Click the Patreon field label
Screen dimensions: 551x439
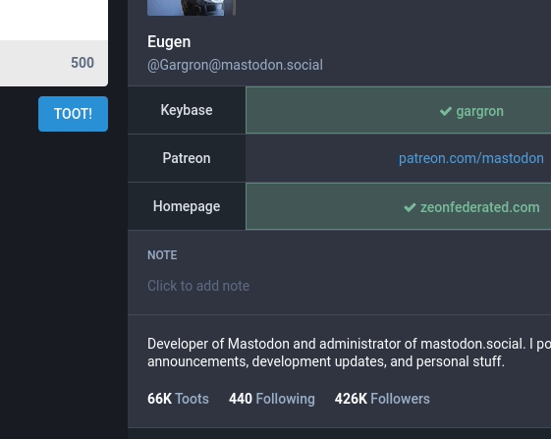(x=187, y=158)
